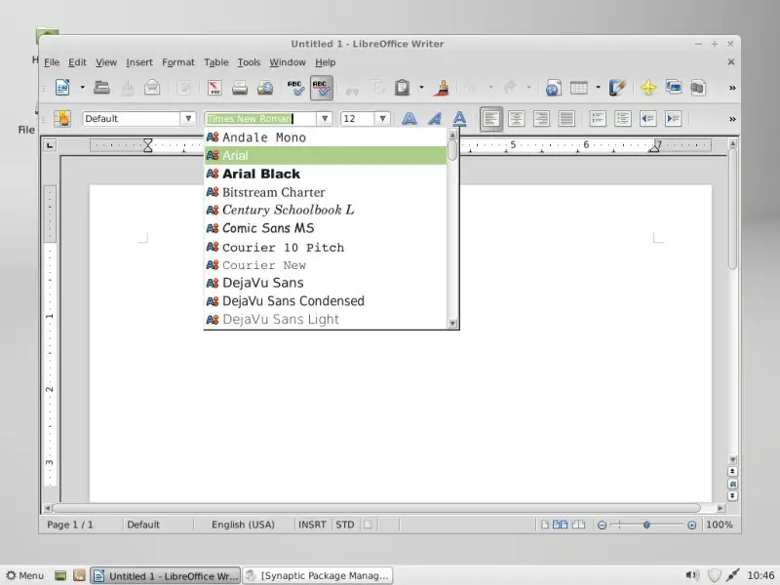Create a new document with the New icon
This screenshot has width=780, height=585.
click(x=62, y=88)
